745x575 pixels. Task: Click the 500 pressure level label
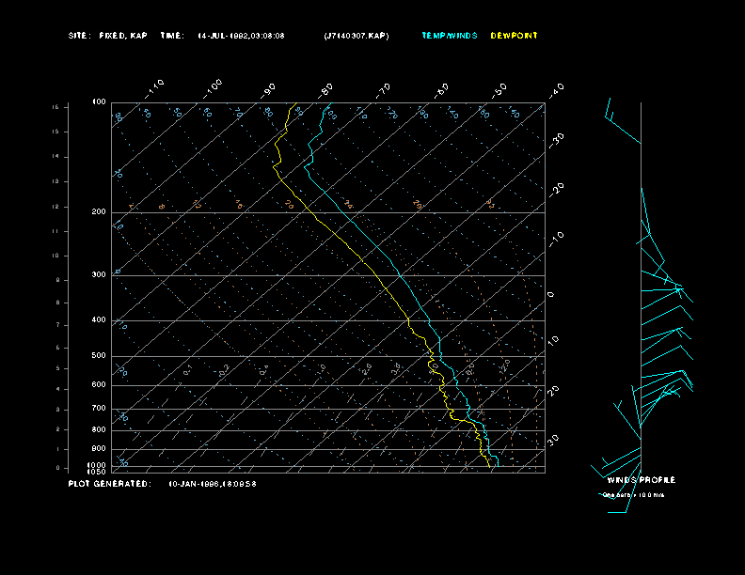pyautogui.click(x=99, y=356)
